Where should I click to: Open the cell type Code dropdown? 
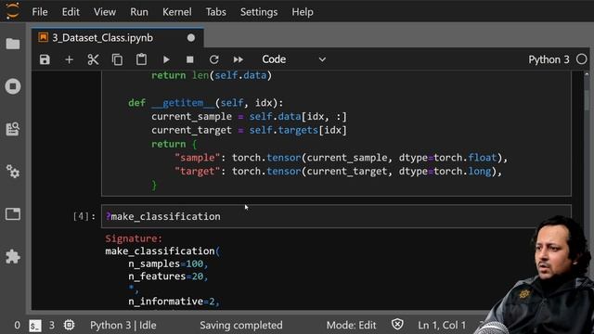tap(293, 59)
